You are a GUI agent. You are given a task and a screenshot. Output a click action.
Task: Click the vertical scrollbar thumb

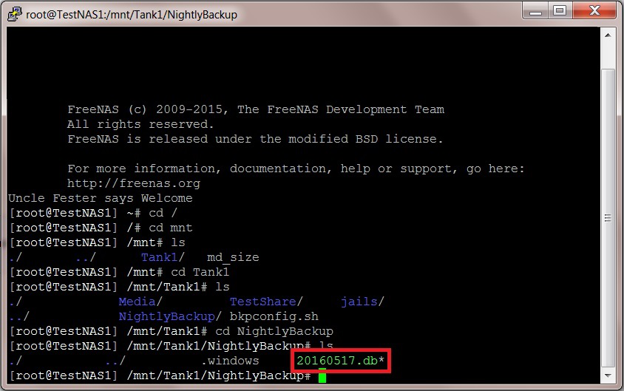click(x=608, y=218)
